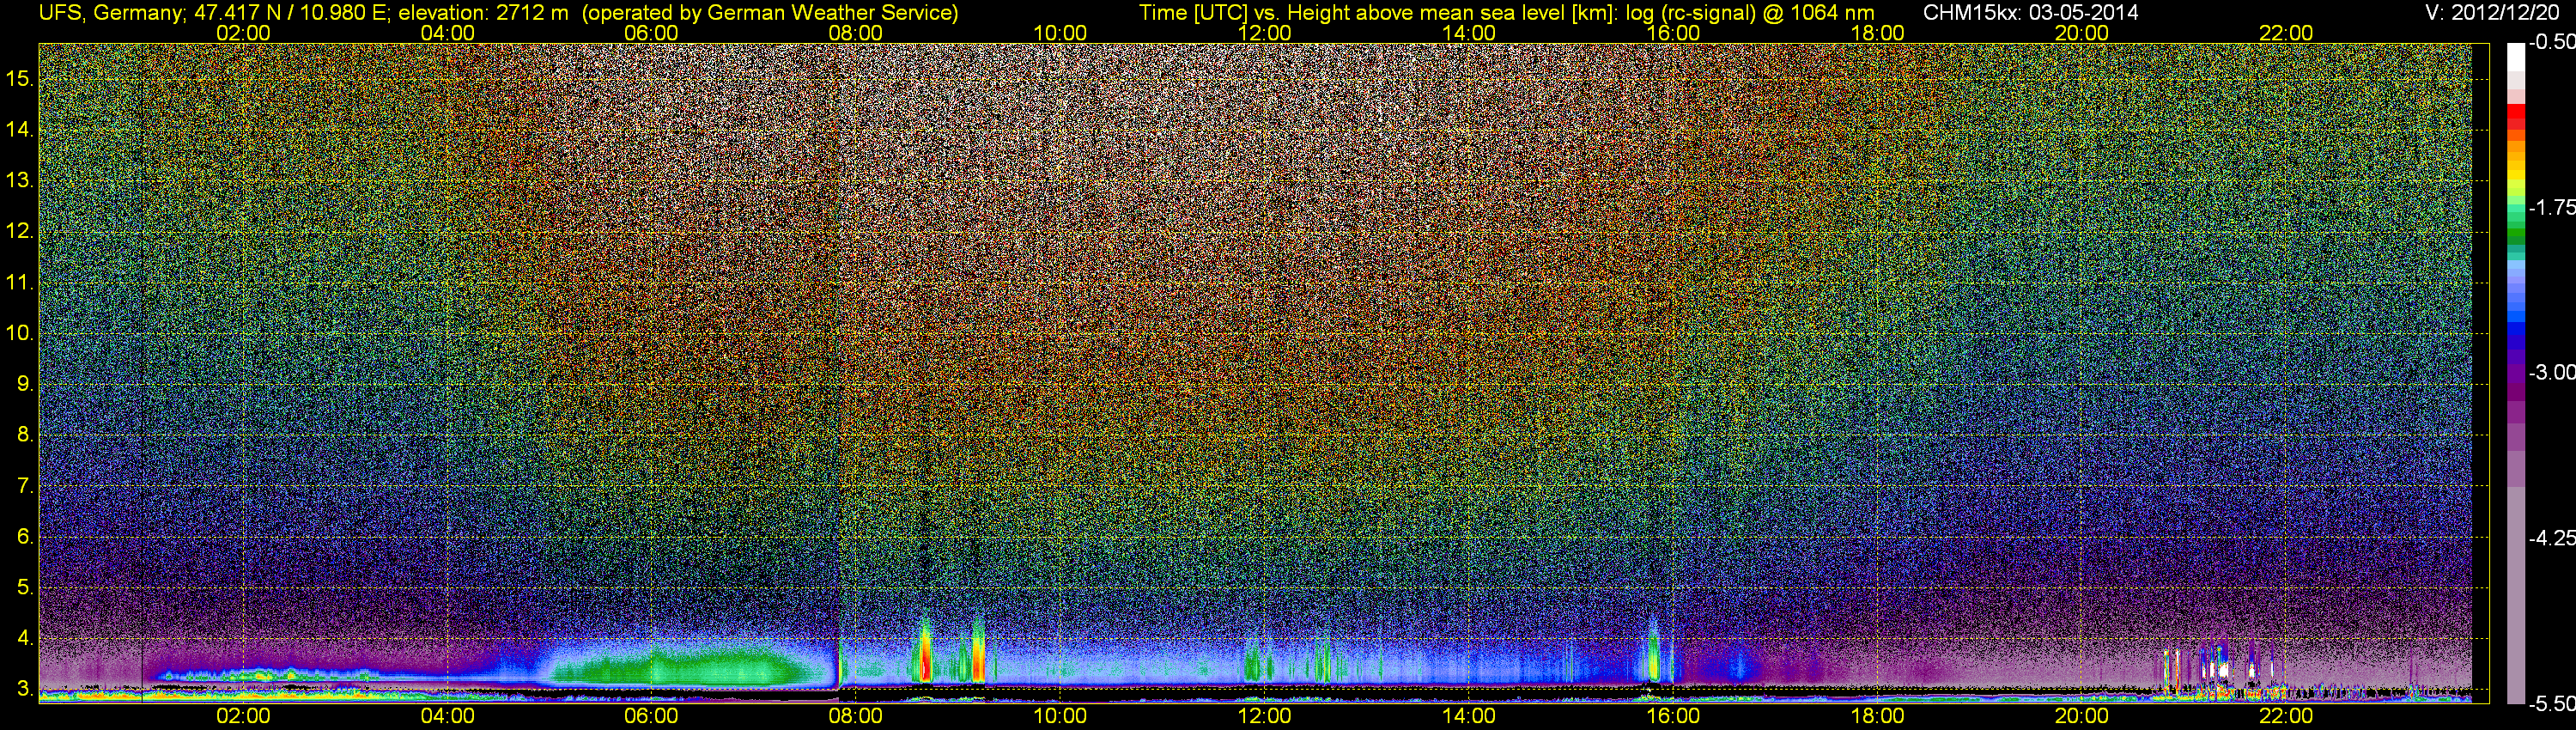The image size is (2576, 730).
Task: Click the 04:00 label on bottom time axis
Action: (x=447, y=716)
